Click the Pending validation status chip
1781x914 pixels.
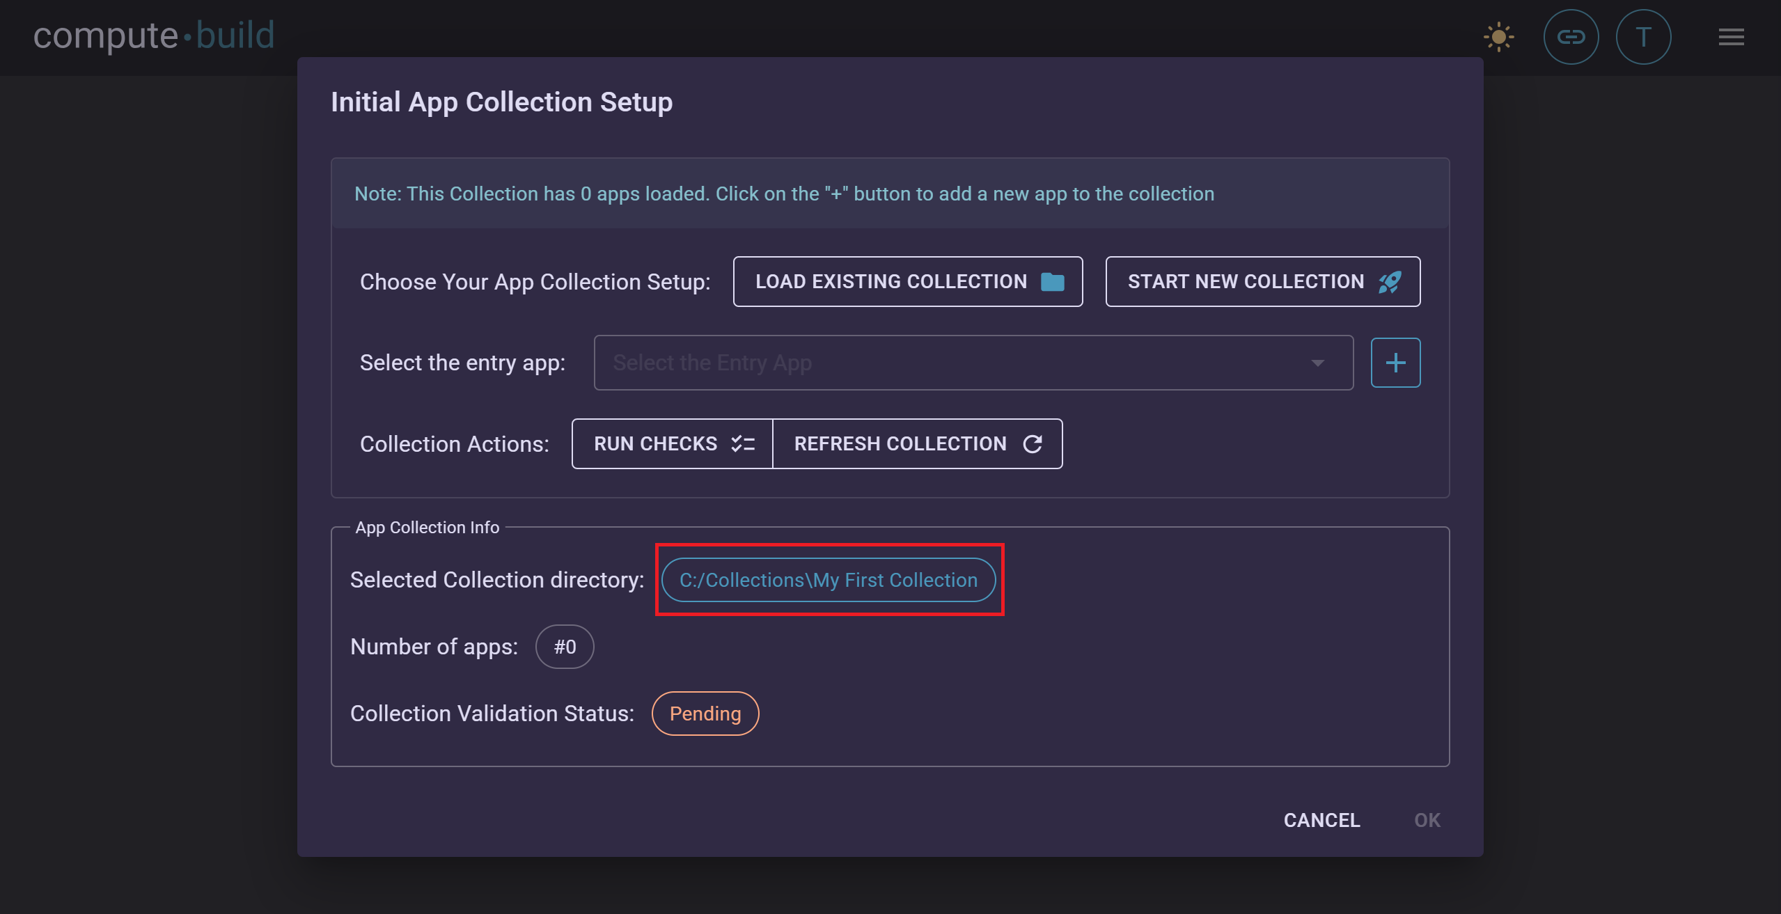[x=705, y=713]
